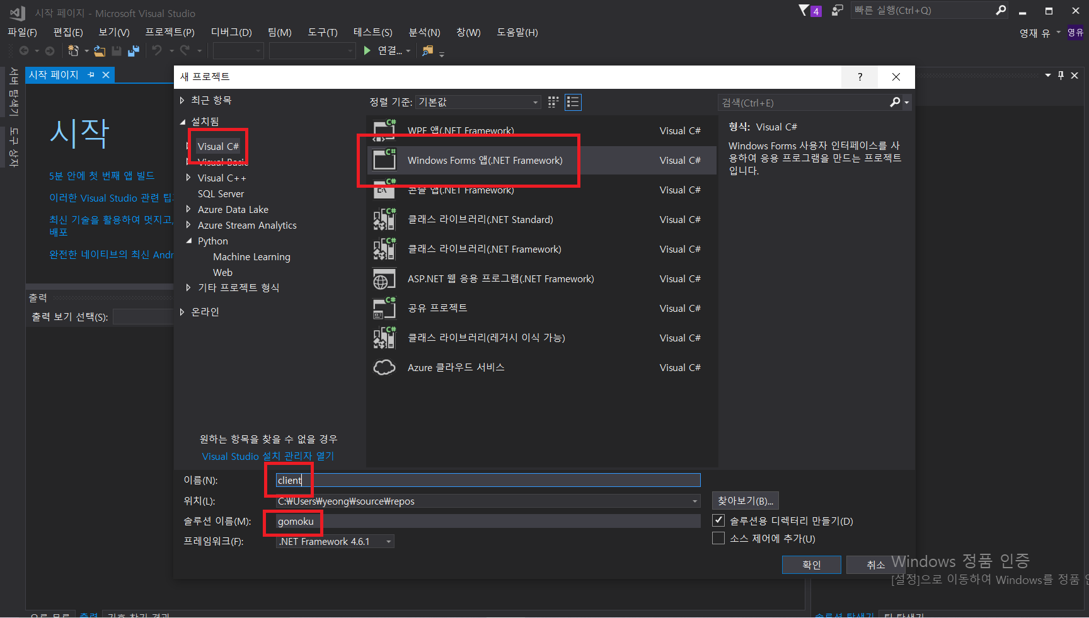Open the Visual Studio tips link on Start Page
Viewport: 1089px width, 618px height.
pyautogui.click(x=111, y=198)
